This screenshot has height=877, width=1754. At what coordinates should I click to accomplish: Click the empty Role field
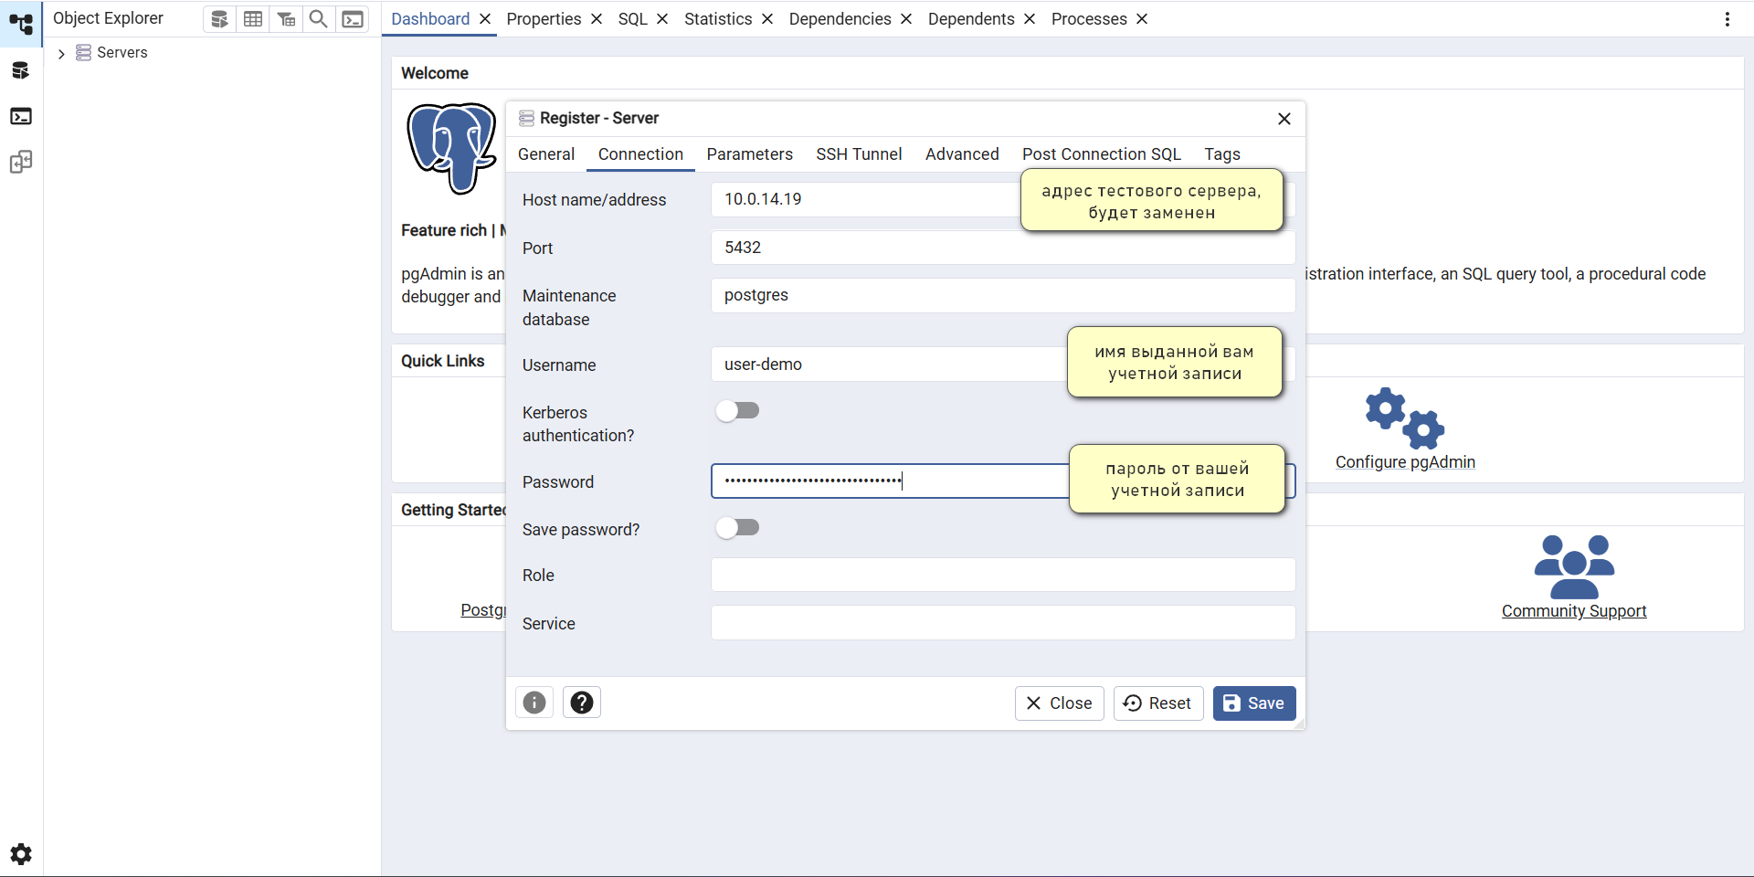[1003, 575]
